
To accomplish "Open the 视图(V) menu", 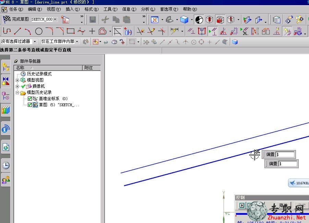I will tap(54, 9).
